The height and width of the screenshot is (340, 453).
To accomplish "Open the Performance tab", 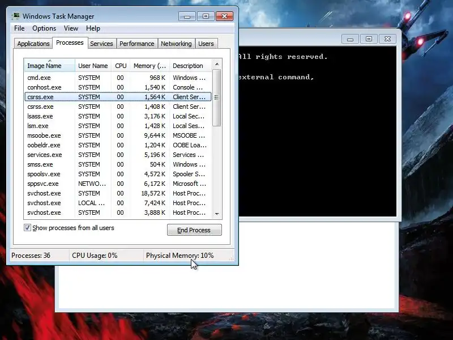I will pyautogui.click(x=137, y=44).
